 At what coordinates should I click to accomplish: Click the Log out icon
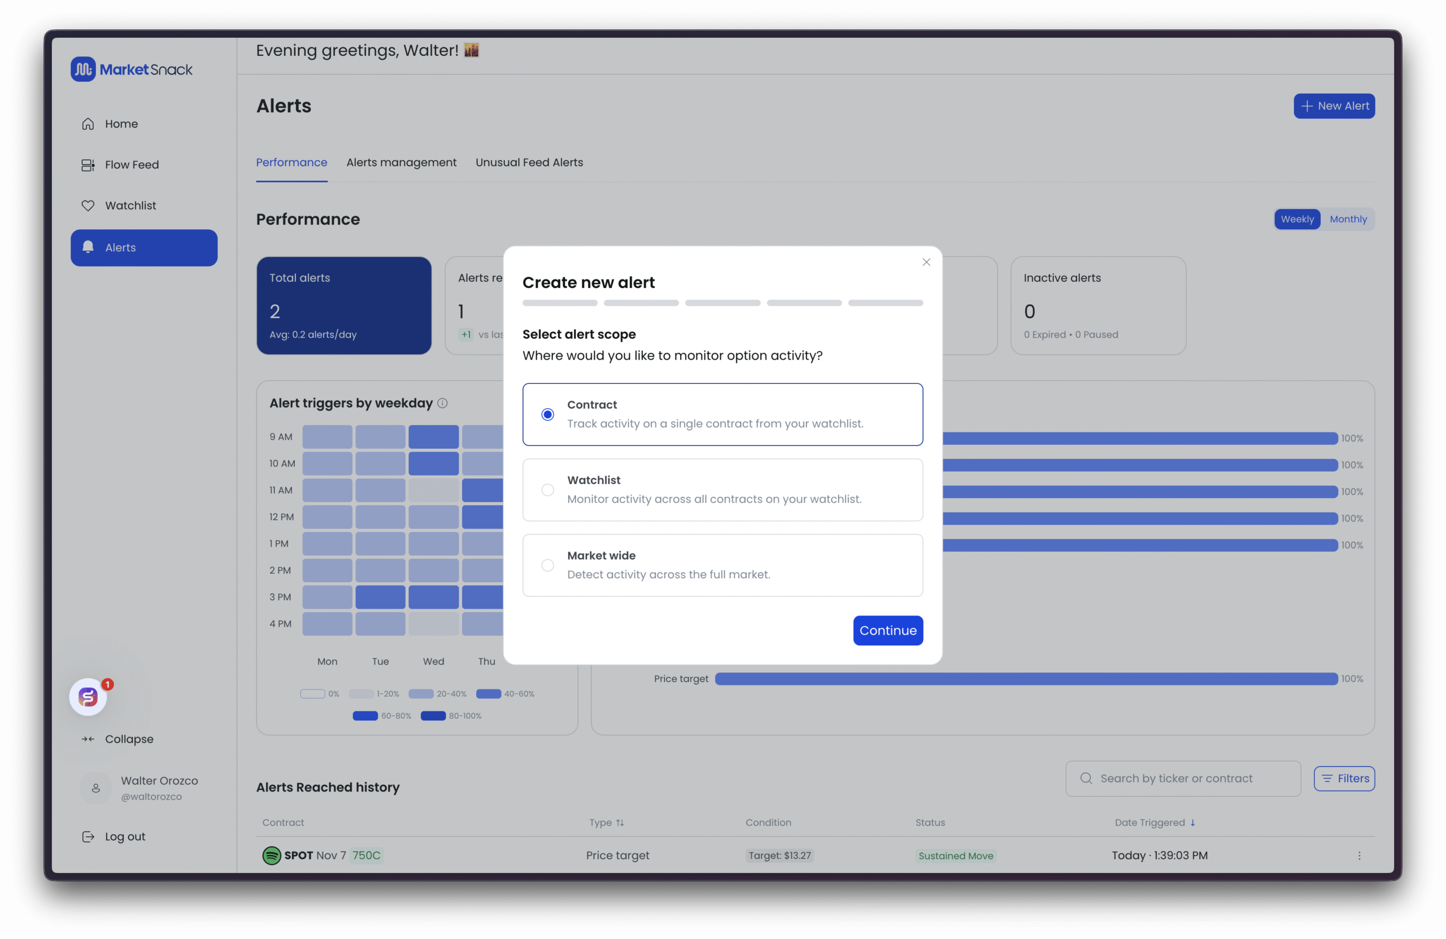click(x=88, y=836)
